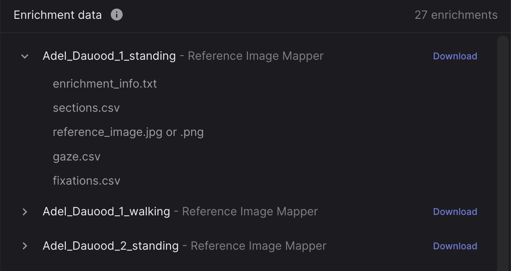Screen dimensions: 511x271
Task: Click the 27 enrichments count label
Action: tap(456, 15)
